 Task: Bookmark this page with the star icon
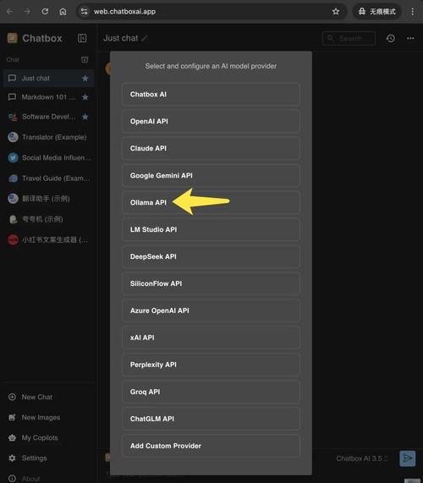click(x=336, y=12)
